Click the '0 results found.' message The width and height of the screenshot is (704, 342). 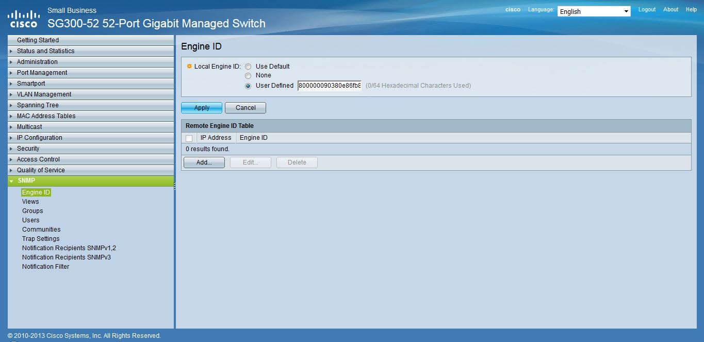(207, 149)
